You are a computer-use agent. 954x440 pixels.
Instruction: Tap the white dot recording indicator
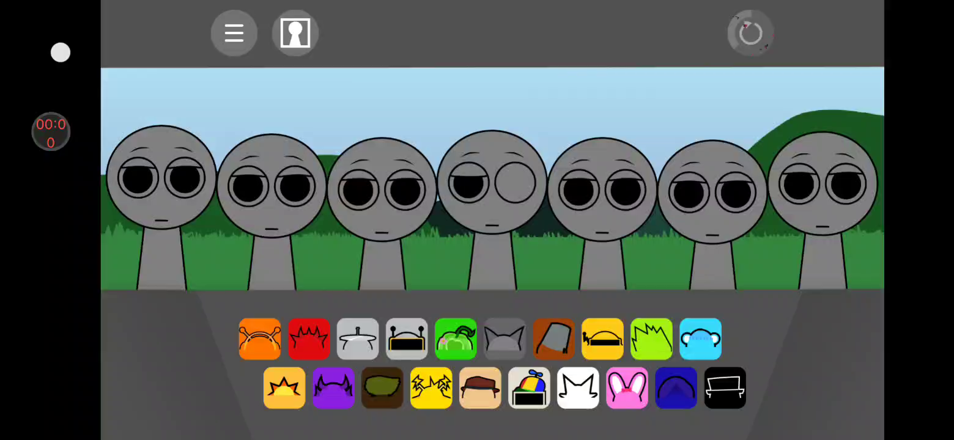[61, 53]
